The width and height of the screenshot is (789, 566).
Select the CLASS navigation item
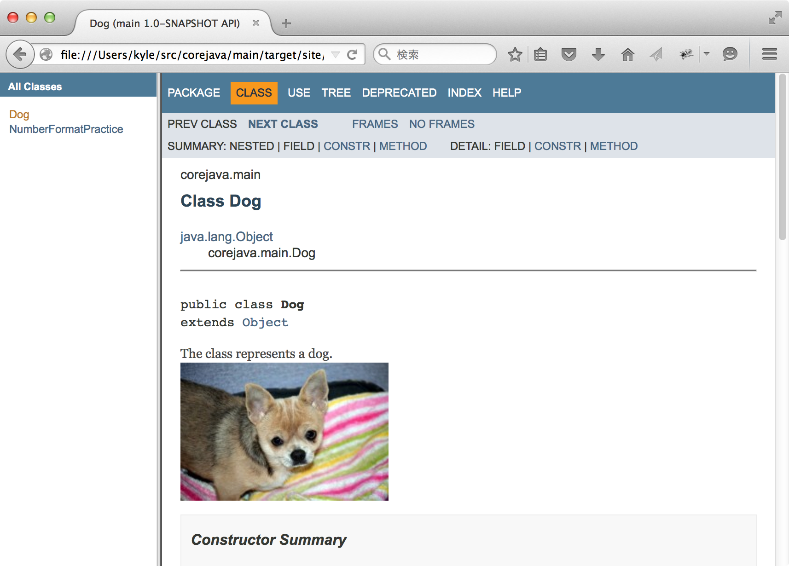254,93
